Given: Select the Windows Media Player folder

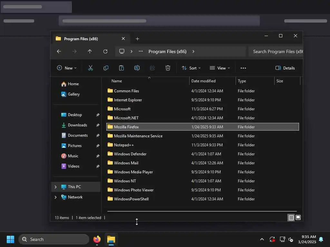Looking at the screenshot, I should [203, 172].
